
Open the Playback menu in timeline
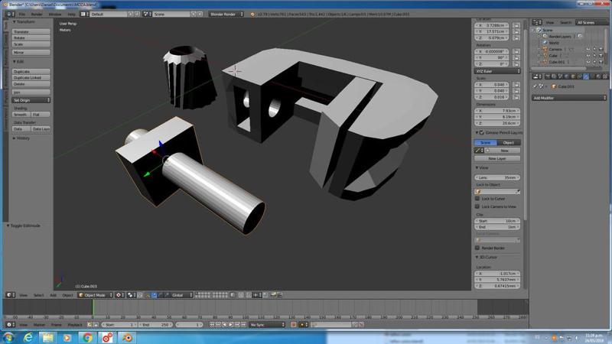tap(75, 325)
